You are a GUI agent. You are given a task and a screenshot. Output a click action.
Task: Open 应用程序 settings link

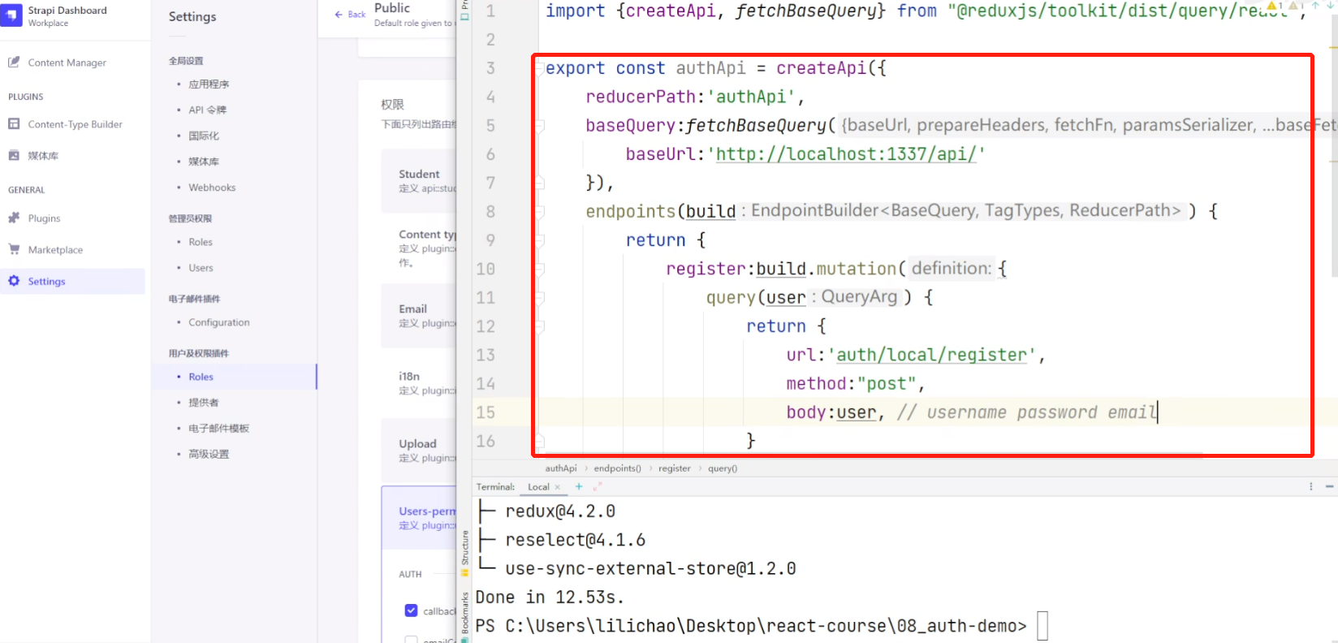[x=209, y=84]
